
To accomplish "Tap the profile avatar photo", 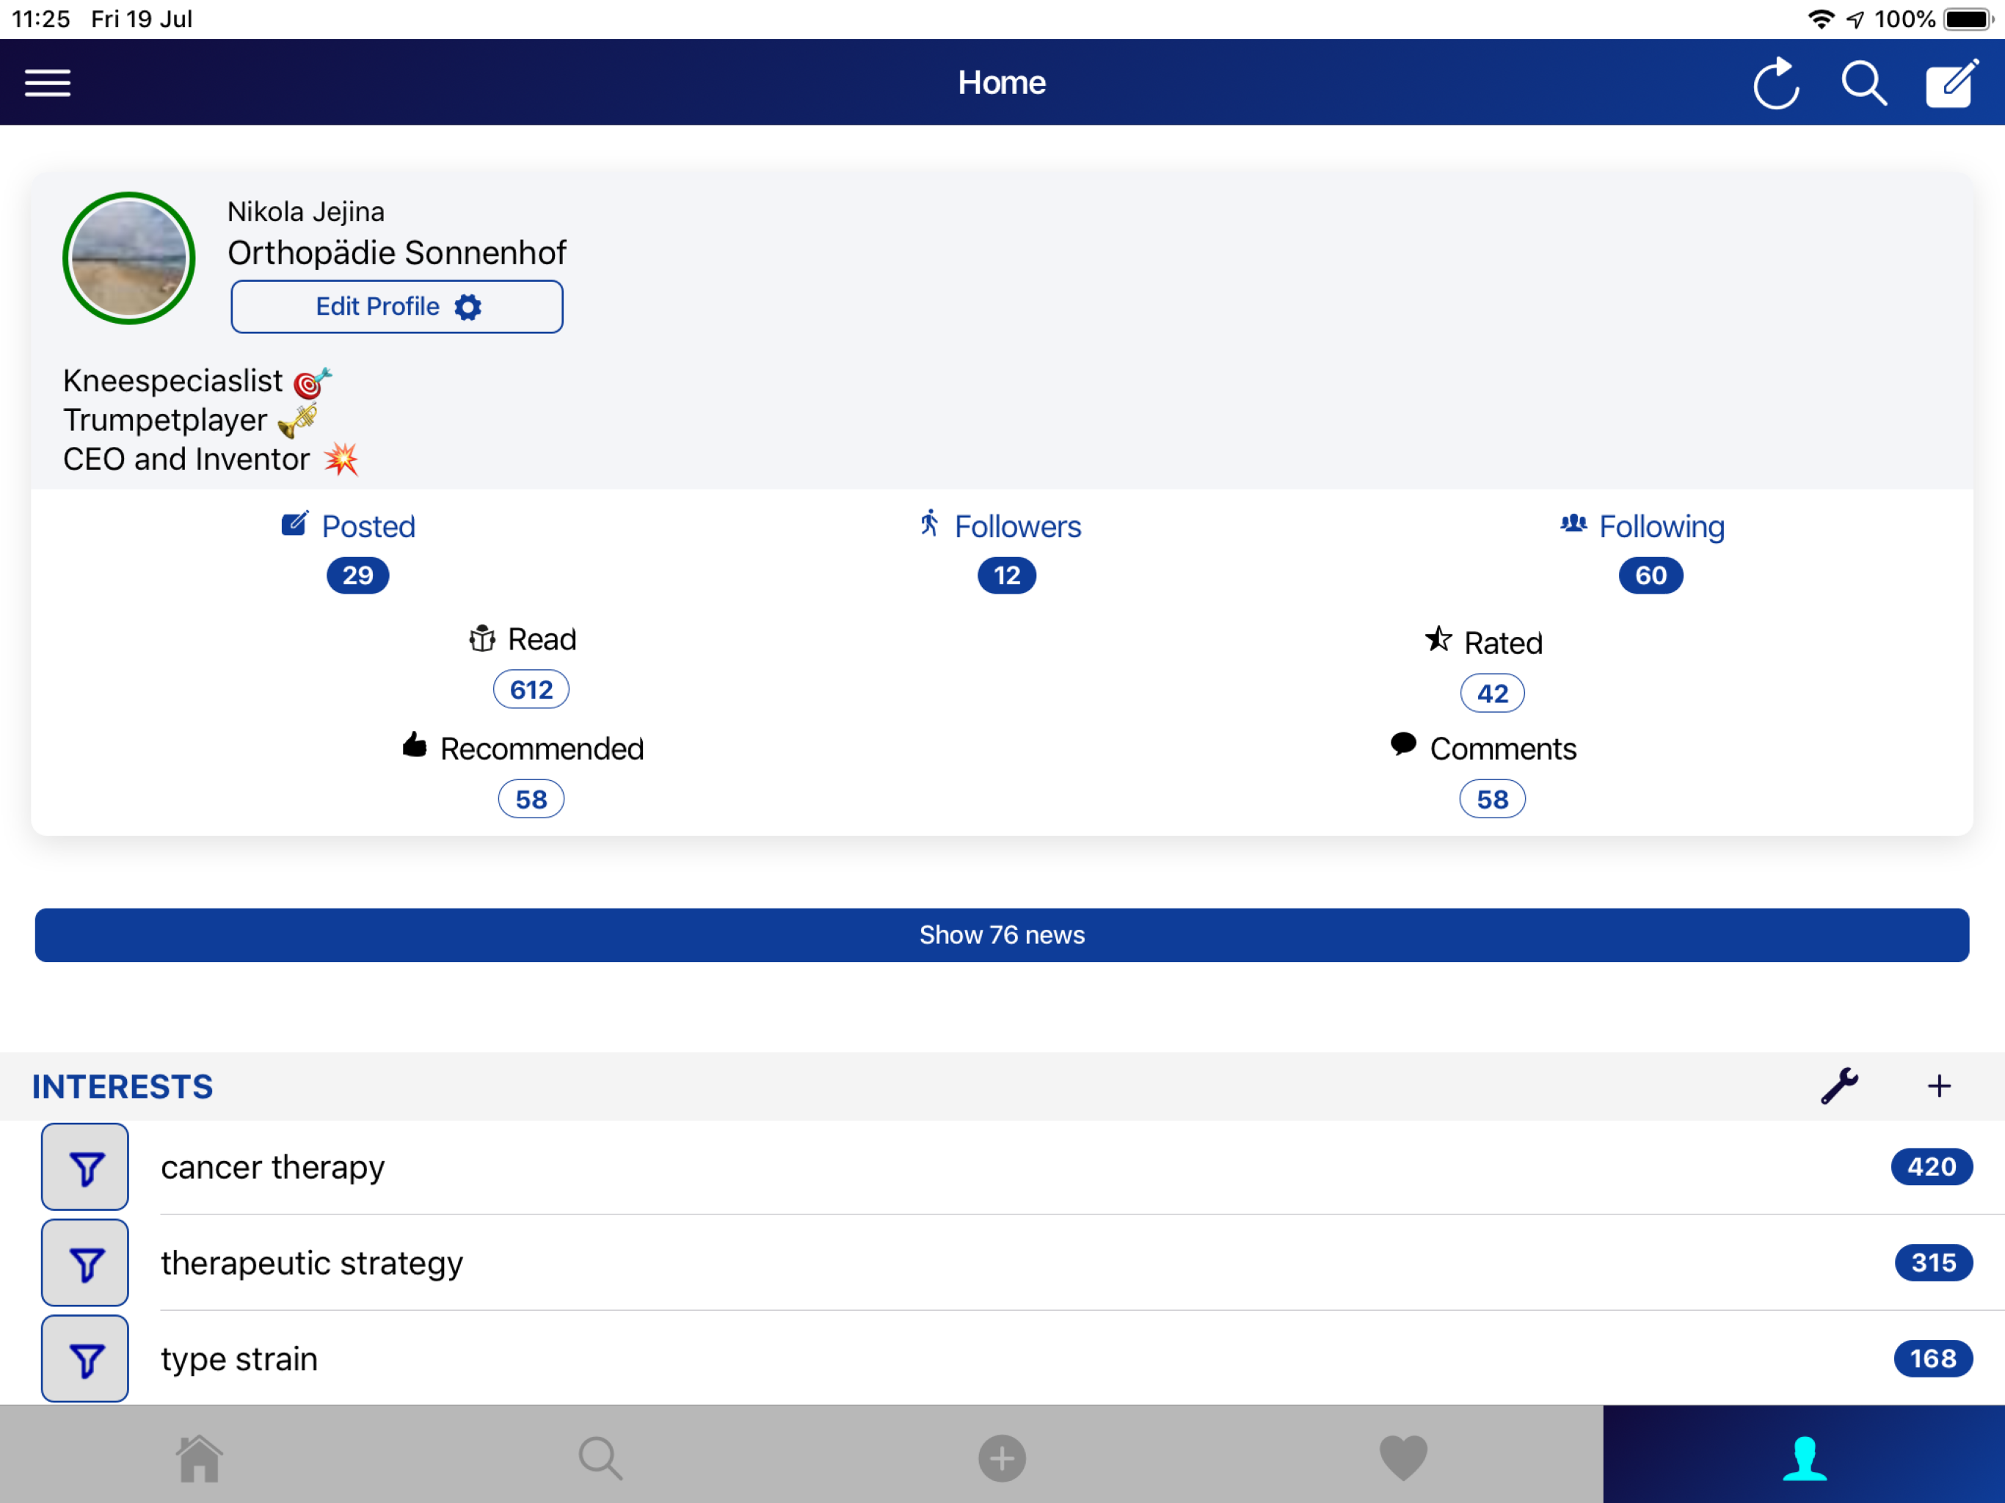I will click(x=128, y=258).
